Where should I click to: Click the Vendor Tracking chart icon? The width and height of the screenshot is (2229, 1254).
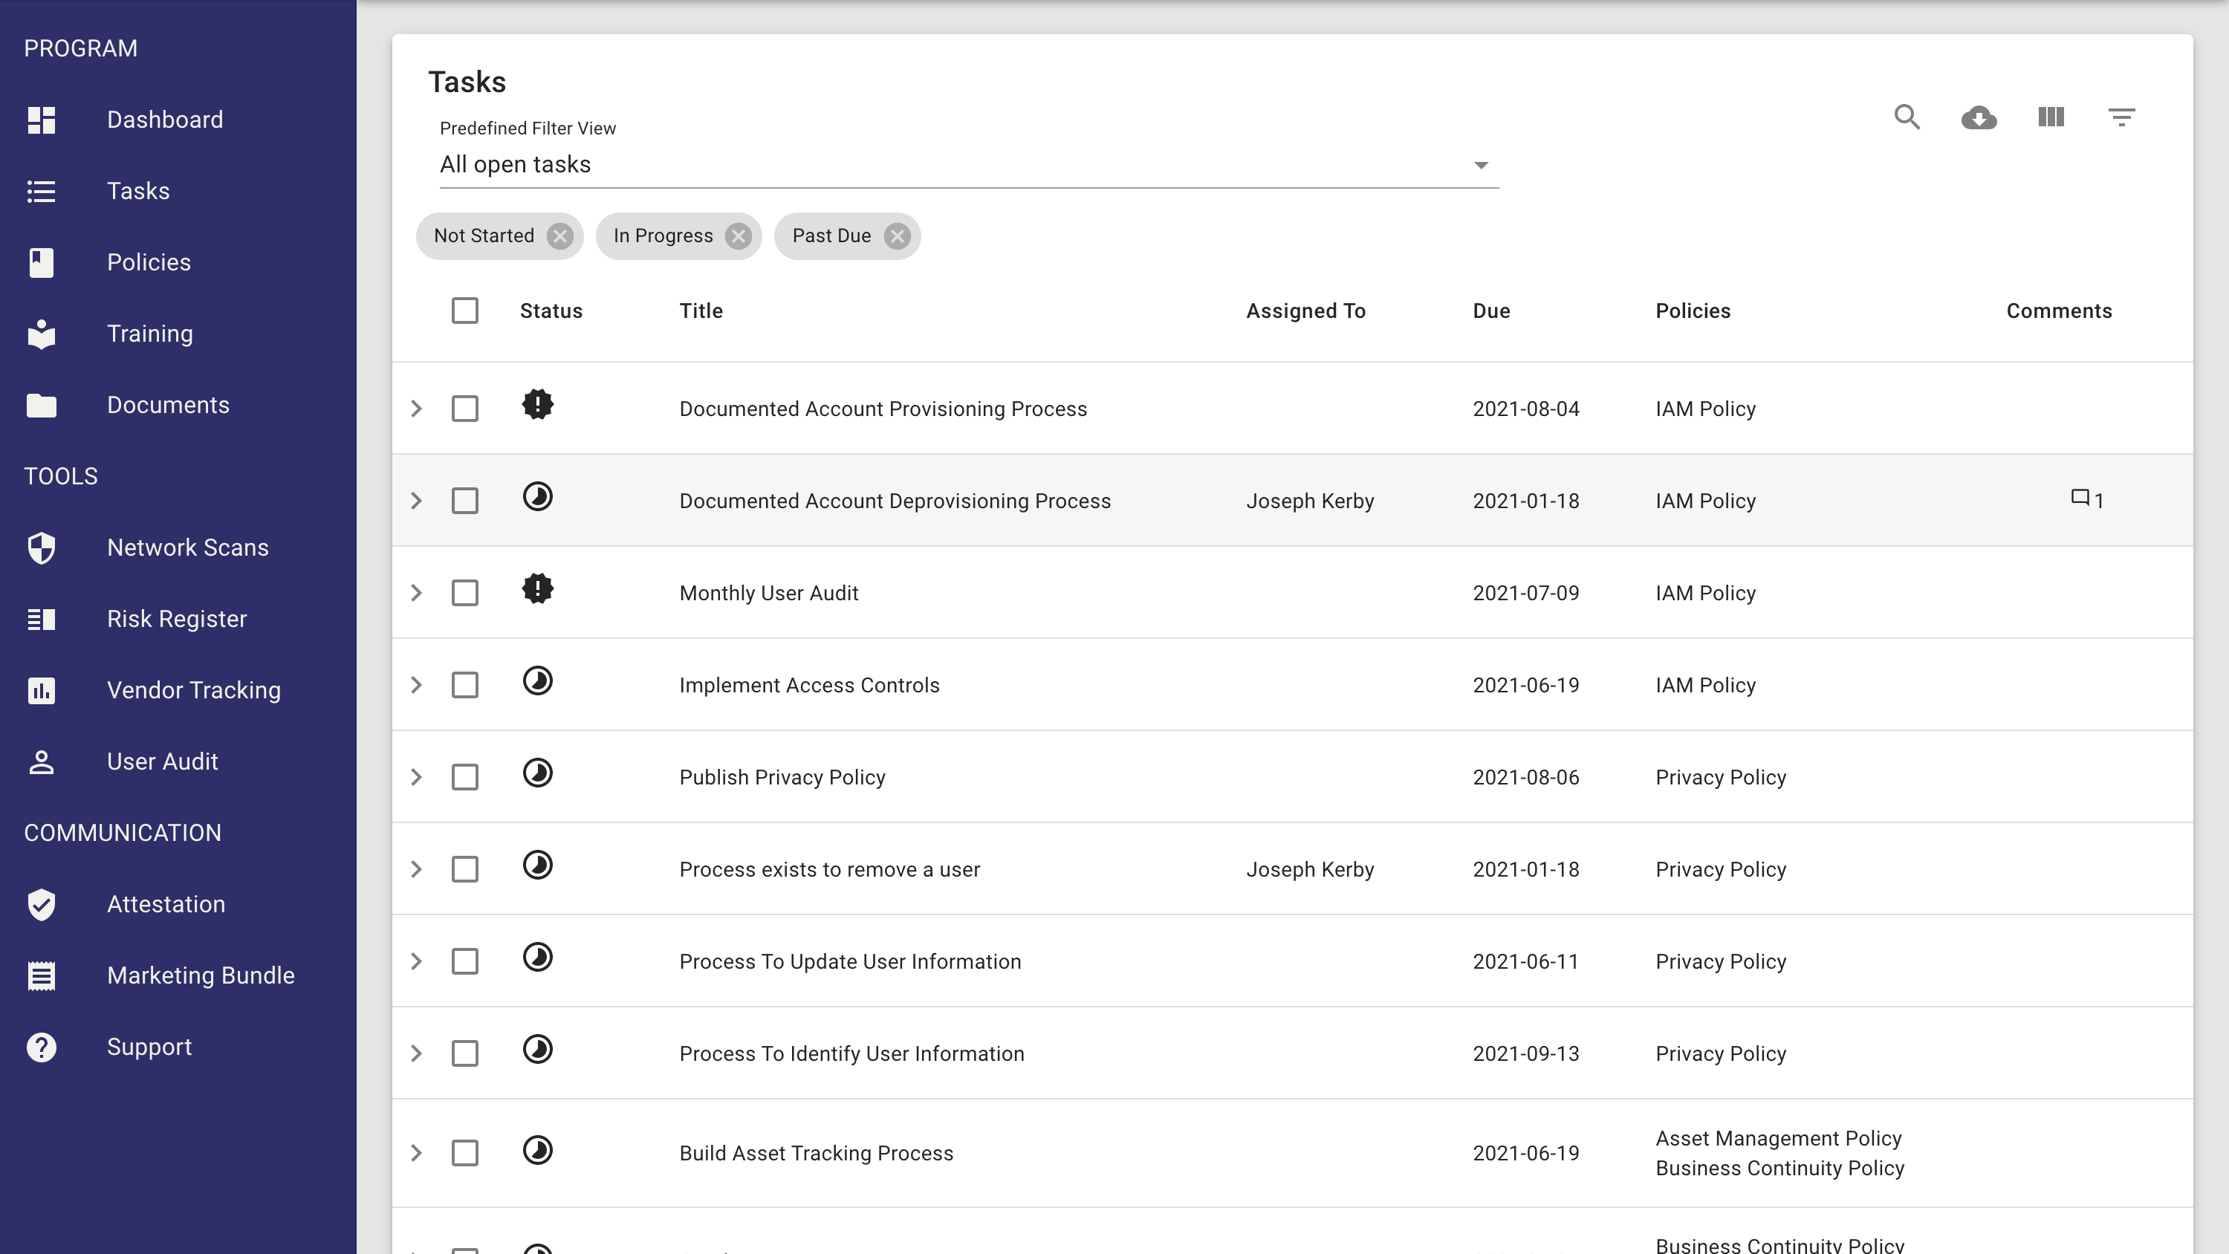(42, 691)
